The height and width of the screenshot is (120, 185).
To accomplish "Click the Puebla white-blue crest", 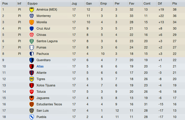I will [31, 117].
